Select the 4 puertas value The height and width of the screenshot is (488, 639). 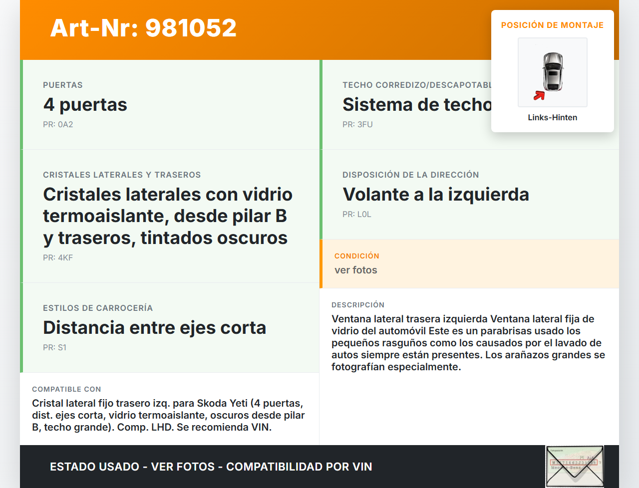[x=85, y=105]
